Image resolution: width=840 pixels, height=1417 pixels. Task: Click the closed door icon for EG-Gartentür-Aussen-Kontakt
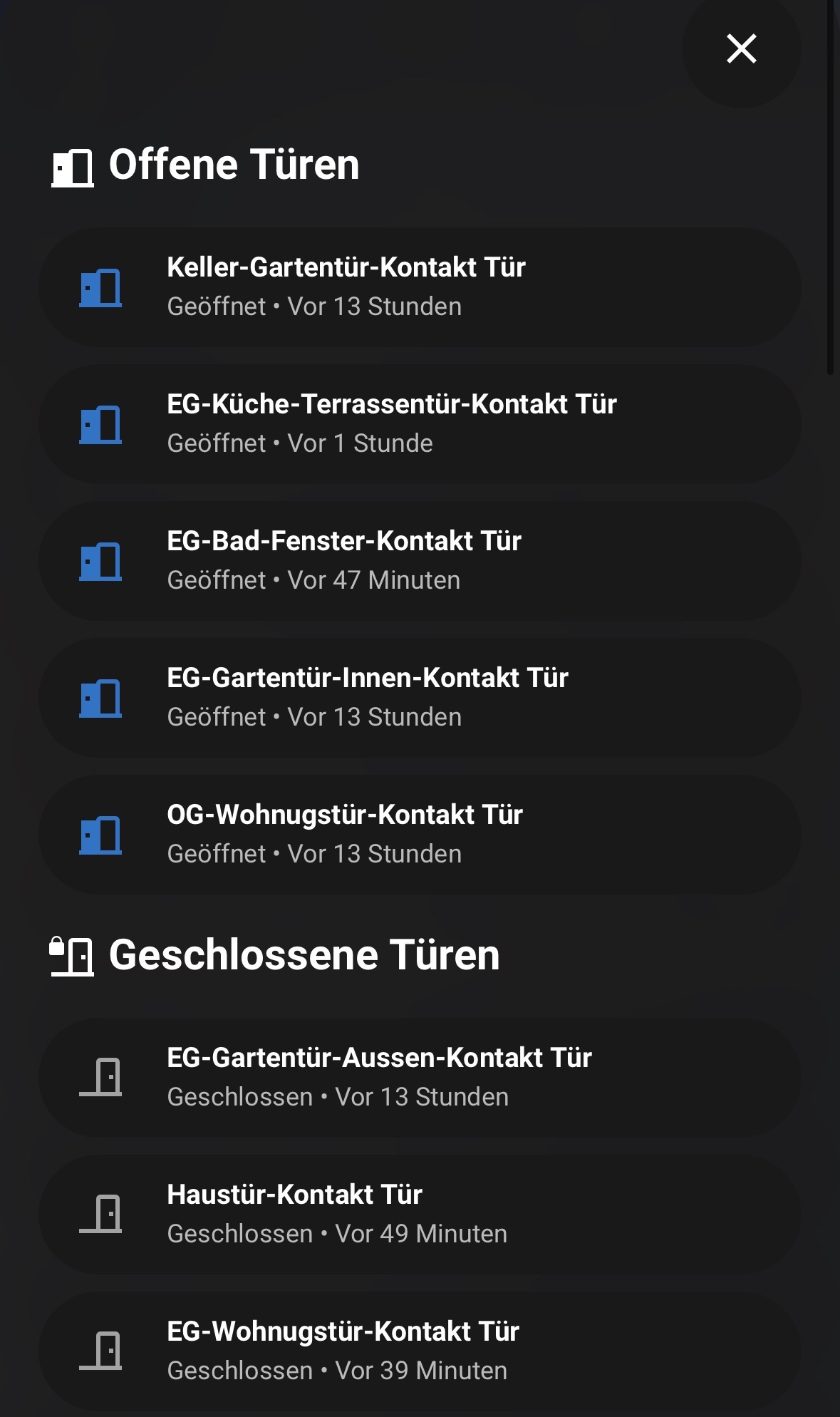click(x=100, y=1077)
